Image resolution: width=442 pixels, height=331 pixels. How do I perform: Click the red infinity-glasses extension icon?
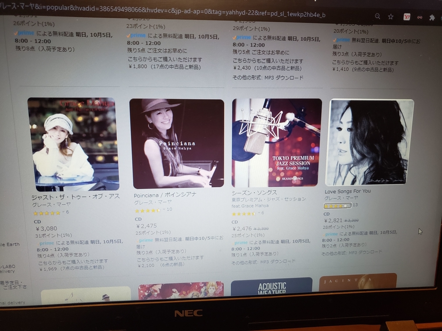click(x=420, y=17)
